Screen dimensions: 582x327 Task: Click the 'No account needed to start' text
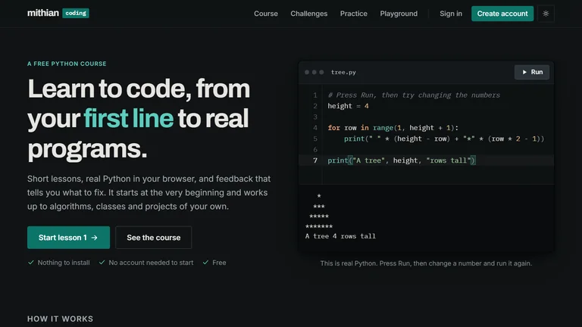[x=151, y=263]
